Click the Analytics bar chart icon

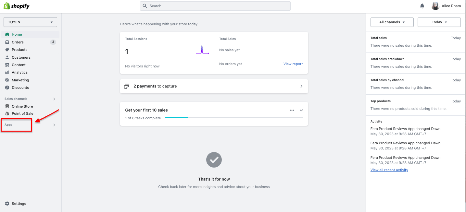pyautogui.click(x=7, y=72)
